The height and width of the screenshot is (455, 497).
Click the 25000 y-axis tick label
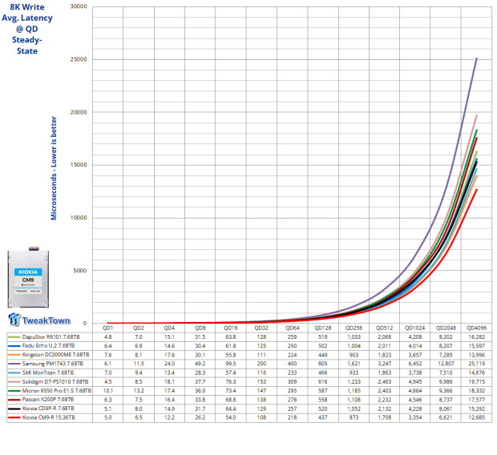[x=79, y=59]
